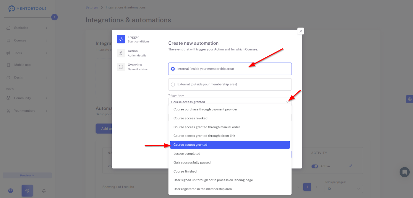The height and width of the screenshot is (198, 413).
Task: Choose Course access revoked option
Action: tap(230, 118)
